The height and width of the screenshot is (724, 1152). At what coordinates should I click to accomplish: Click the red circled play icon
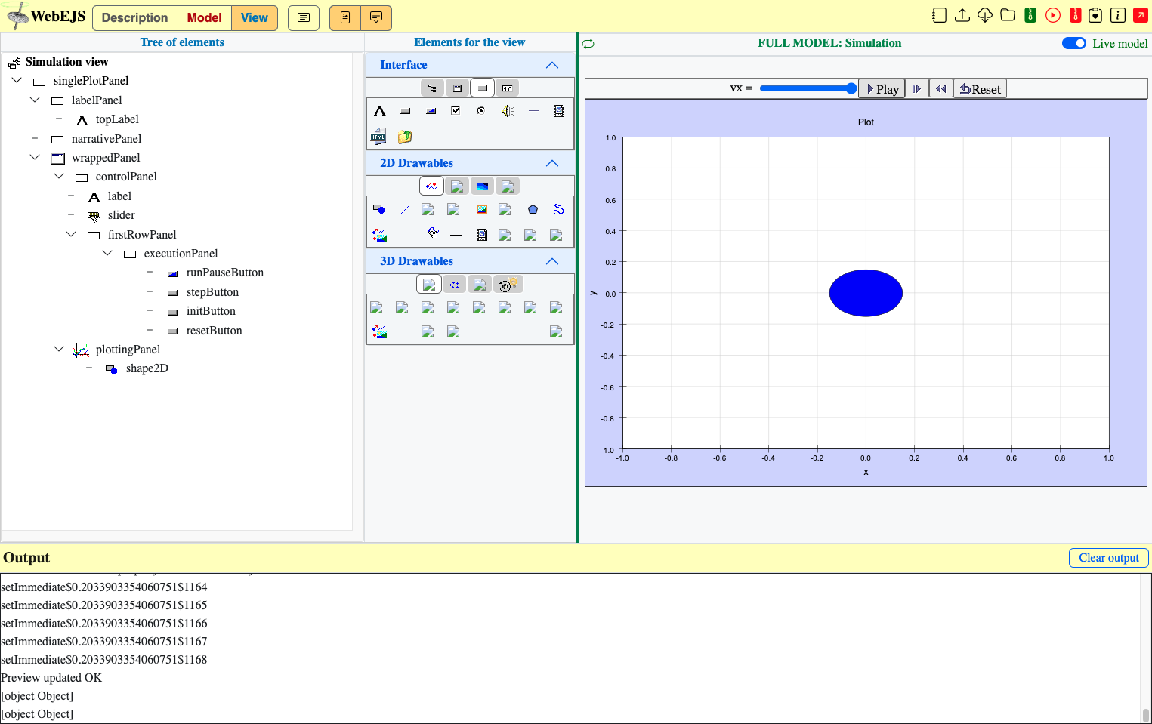coord(1052,15)
